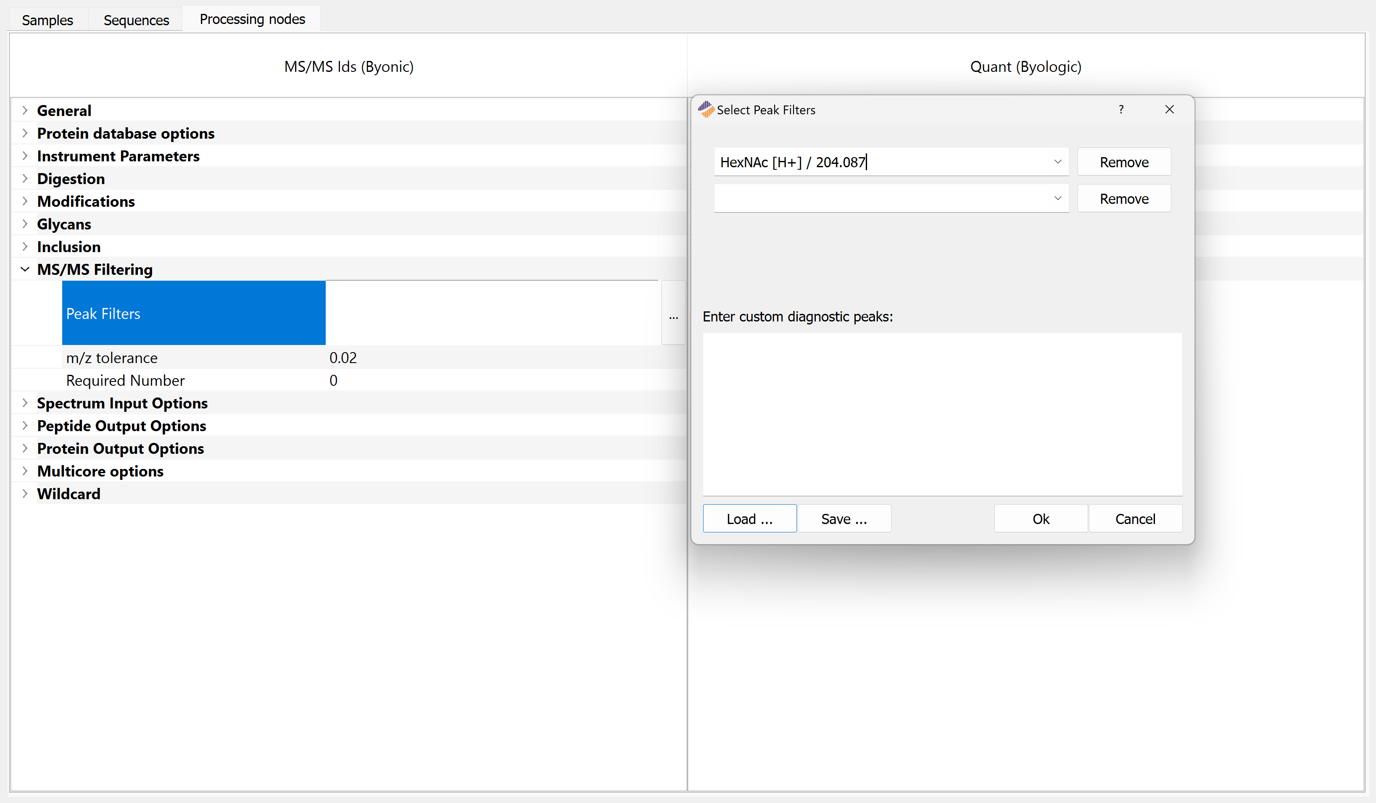
Task: Expand the Wildcard section
Action: click(x=25, y=493)
